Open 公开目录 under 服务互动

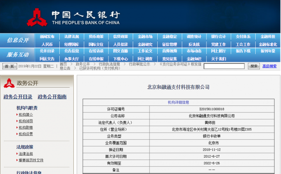[47, 51]
